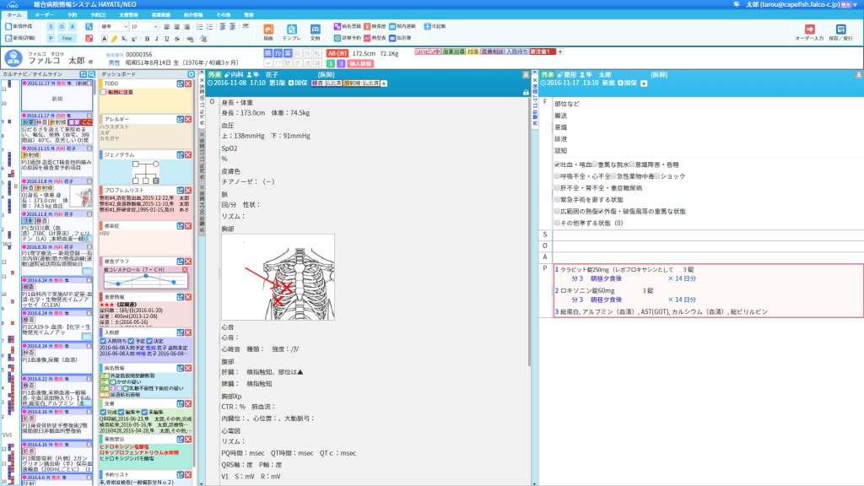Apply superscript formatting

point(134,39)
